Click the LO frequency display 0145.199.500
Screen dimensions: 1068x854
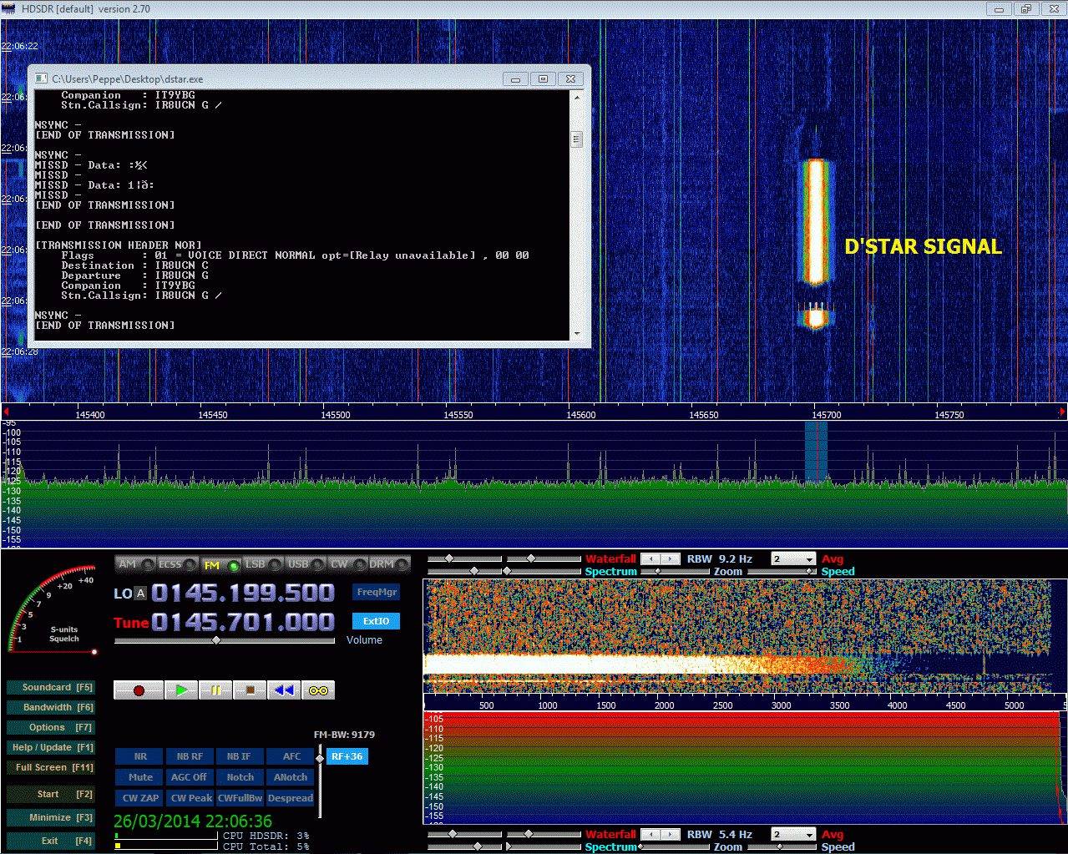(243, 594)
